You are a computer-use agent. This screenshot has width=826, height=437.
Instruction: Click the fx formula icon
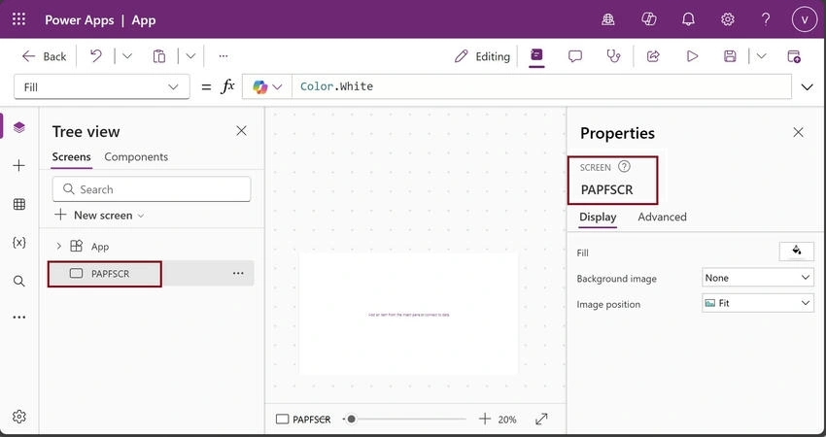[x=227, y=86]
